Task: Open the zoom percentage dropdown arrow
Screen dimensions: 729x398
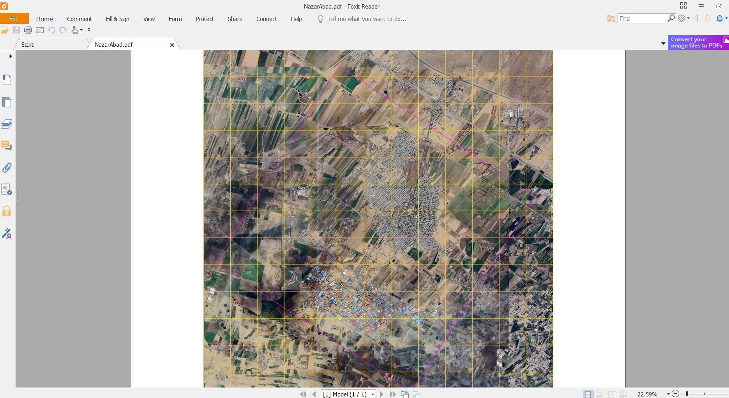Action: click(668, 394)
